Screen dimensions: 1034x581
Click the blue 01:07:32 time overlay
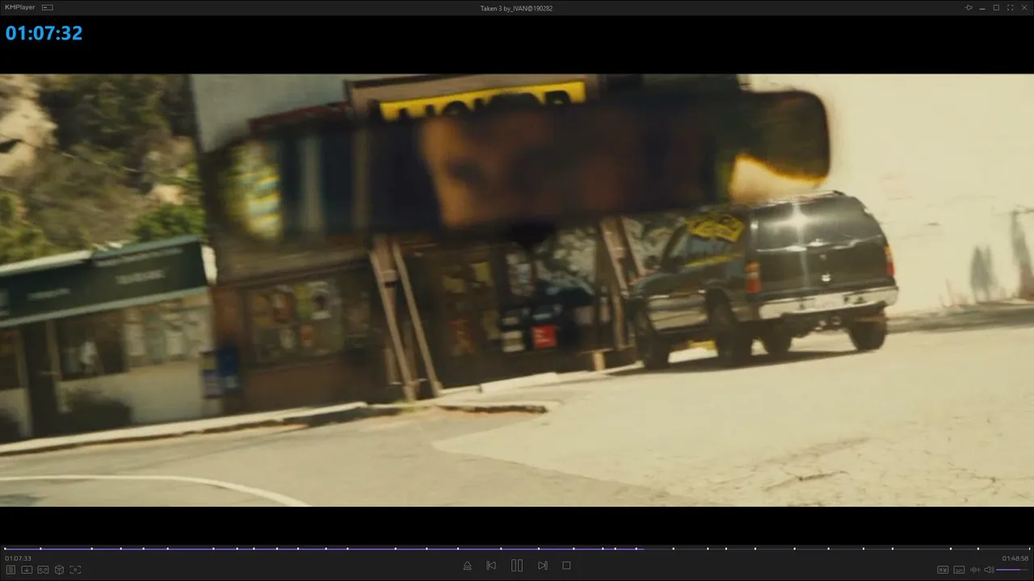44,33
